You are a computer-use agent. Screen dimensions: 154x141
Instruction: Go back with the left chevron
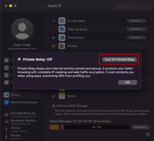point(25,6)
